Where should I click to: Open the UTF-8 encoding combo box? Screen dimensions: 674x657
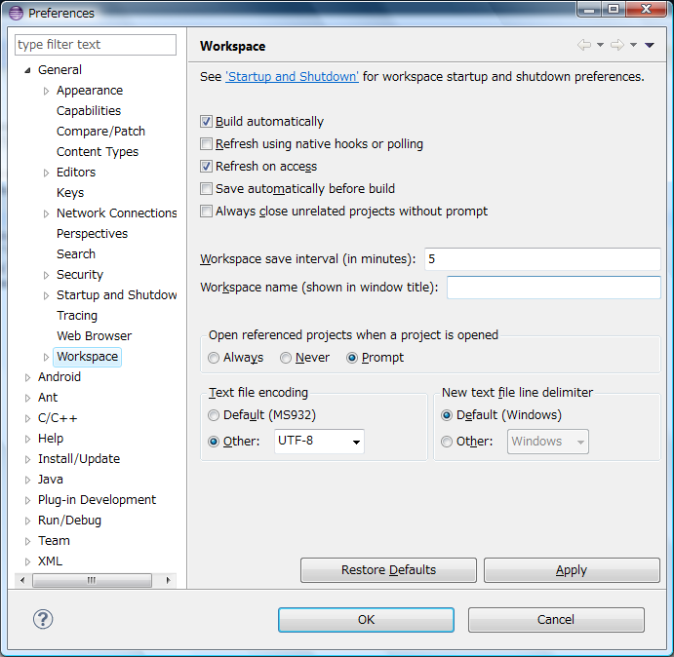[x=319, y=442]
